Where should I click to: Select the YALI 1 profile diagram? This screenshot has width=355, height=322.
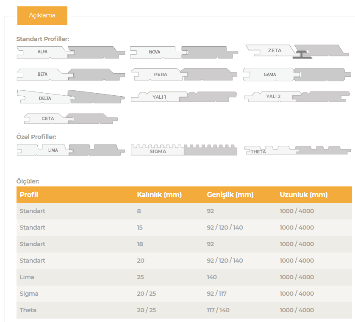click(184, 97)
